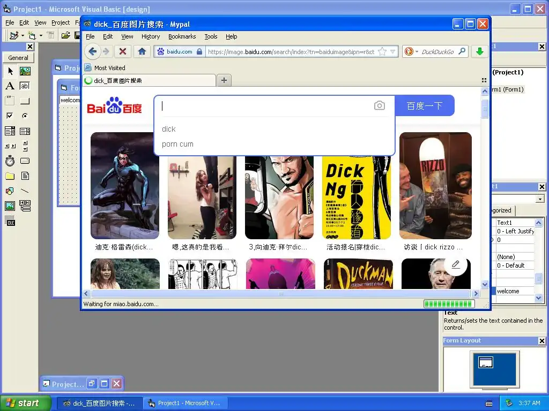The height and width of the screenshot is (411, 549).
Task: Select the Timer tool in VB toolbox
Action: pyautogui.click(x=10, y=161)
